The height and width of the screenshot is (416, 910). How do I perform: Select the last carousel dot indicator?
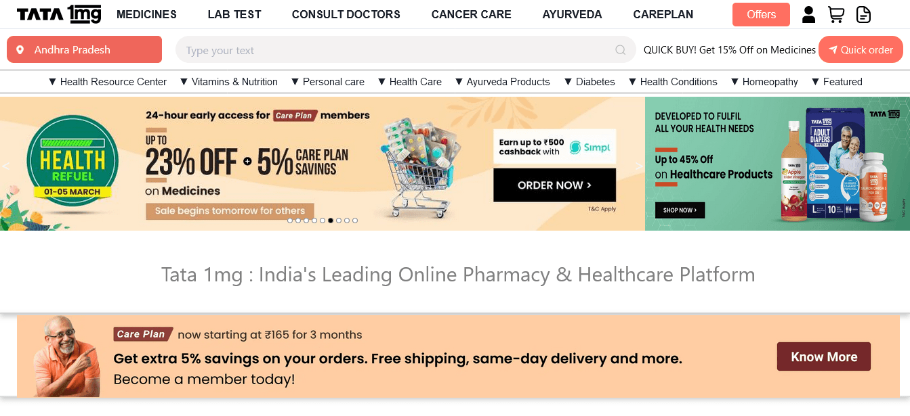click(x=355, y=221)
